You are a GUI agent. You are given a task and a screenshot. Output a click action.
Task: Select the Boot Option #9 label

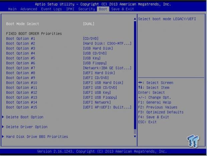pos(20,78)
